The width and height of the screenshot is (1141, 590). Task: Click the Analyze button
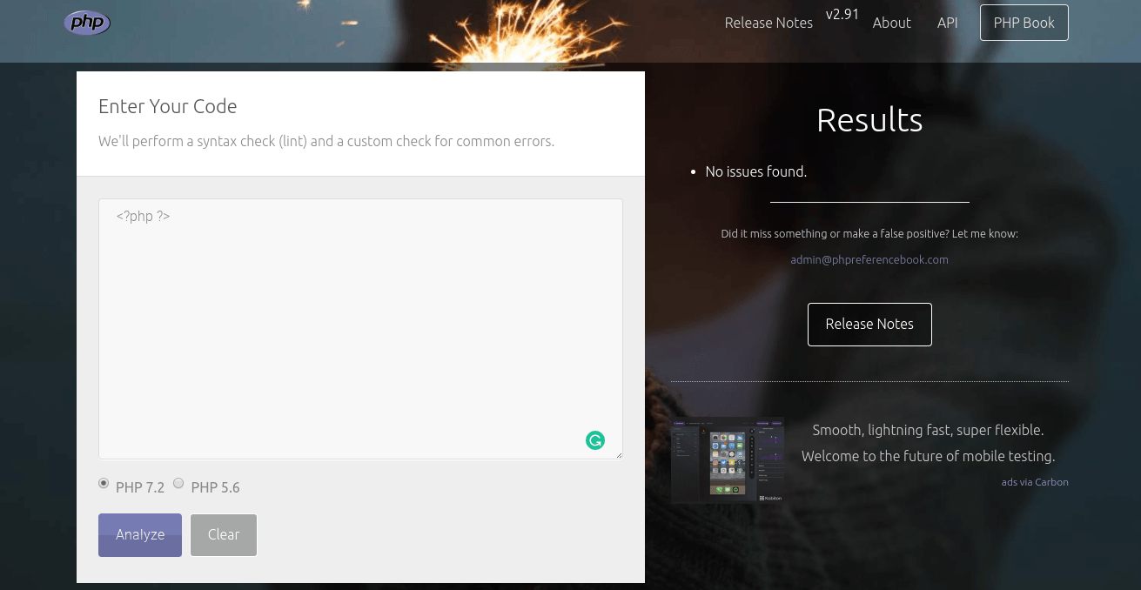[139, 534]
